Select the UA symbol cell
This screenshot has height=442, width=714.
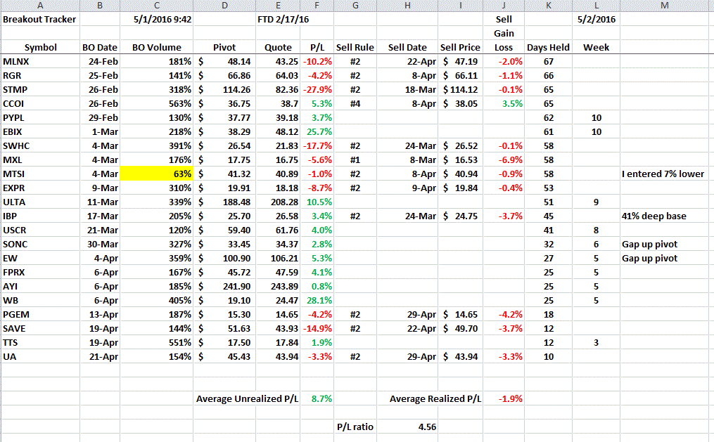click(40, 358)
